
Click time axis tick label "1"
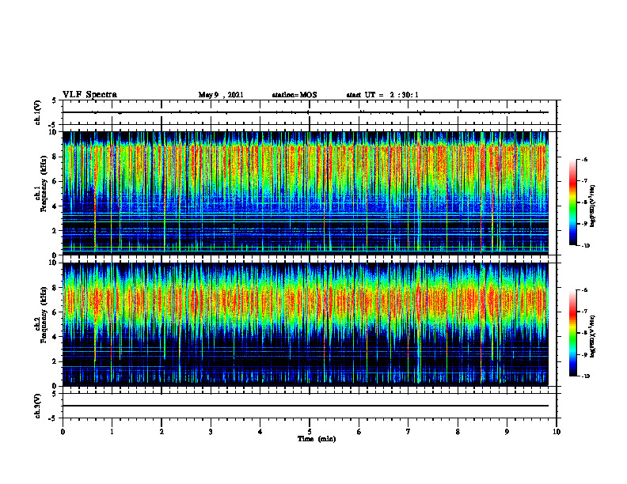click(x=112, y=432)
